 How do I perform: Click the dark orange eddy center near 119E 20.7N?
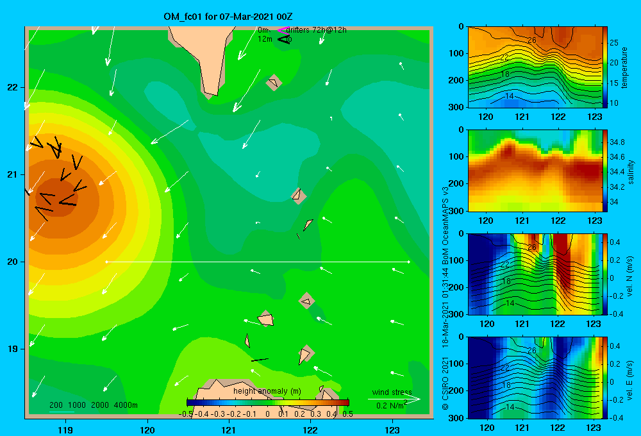pyautogui.click(x=56, y=197)
